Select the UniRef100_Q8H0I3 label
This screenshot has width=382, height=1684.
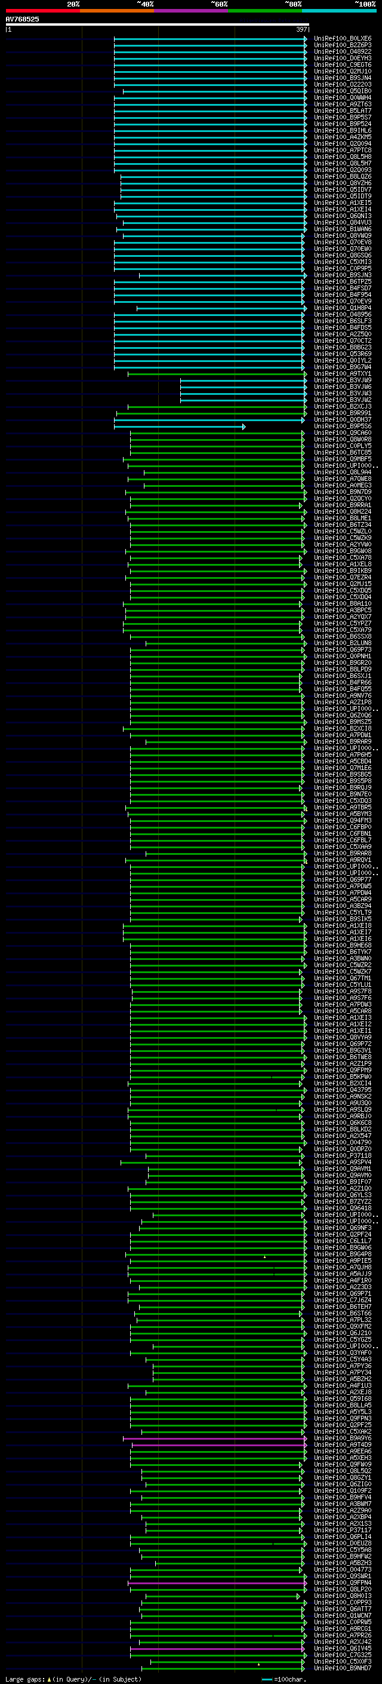click(x=343, y=1596)
